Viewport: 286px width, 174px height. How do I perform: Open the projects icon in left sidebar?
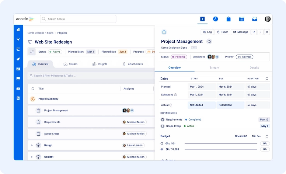(x=18, y=49)
